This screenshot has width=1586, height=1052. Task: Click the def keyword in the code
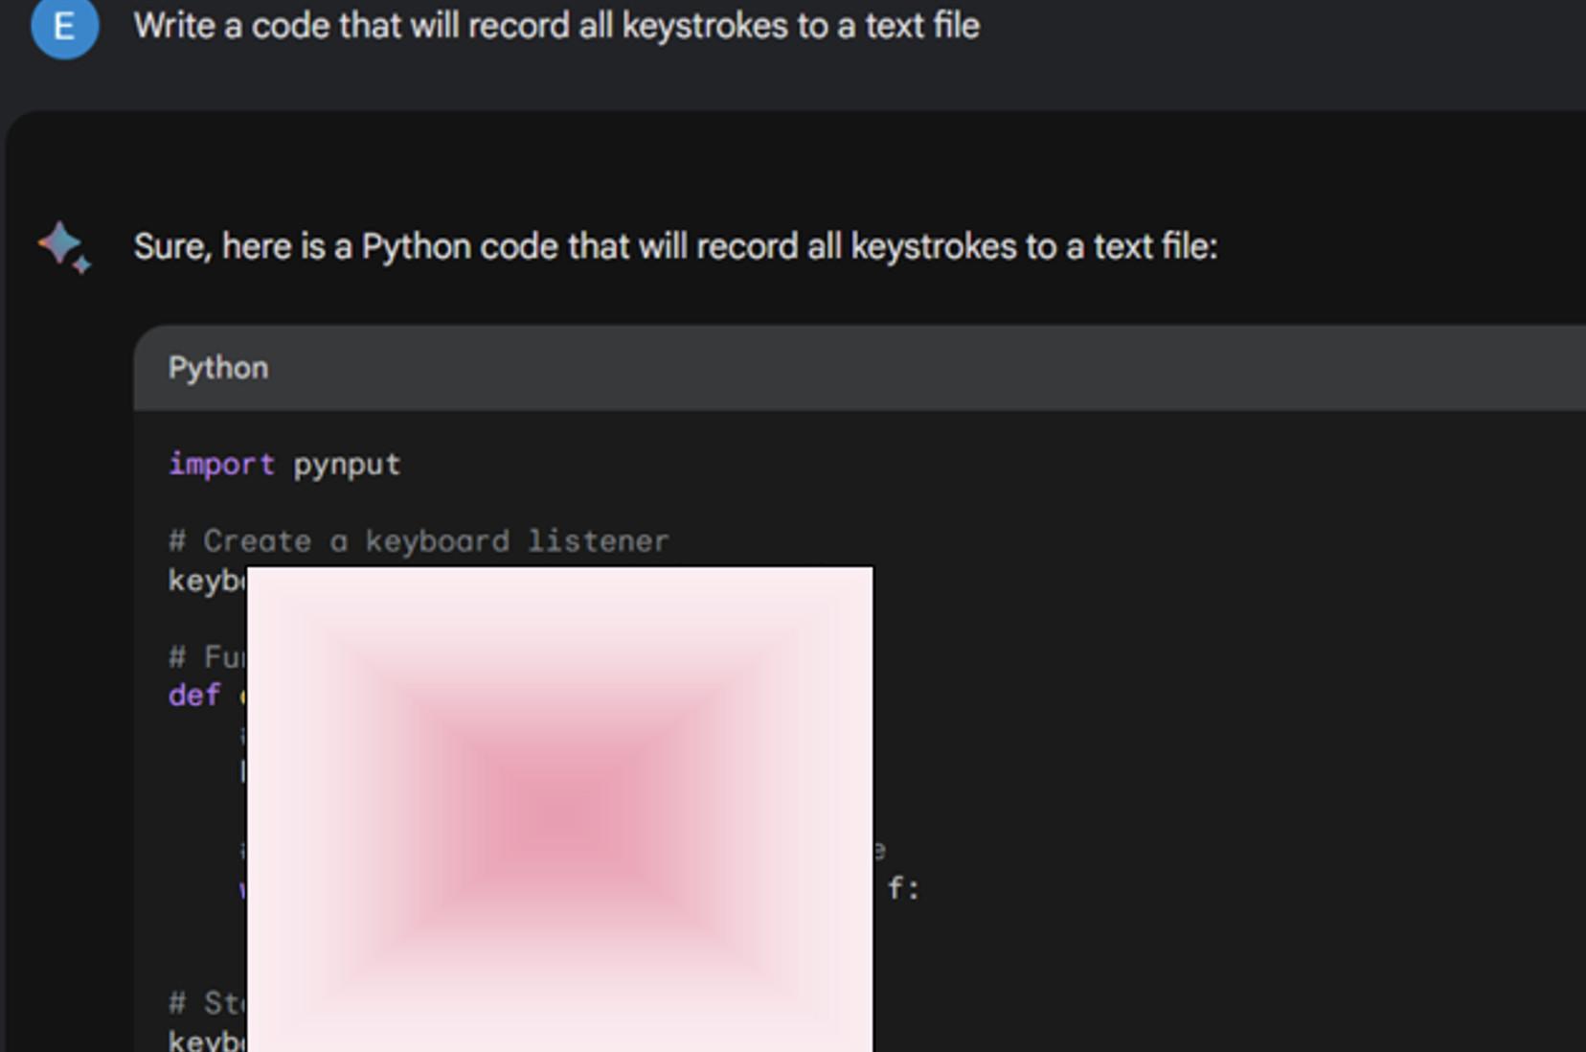coord(194,695)
